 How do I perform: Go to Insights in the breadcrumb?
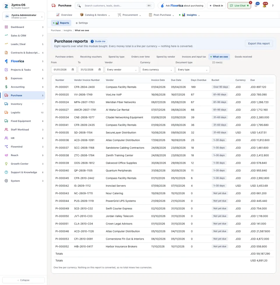coord(68,30)
